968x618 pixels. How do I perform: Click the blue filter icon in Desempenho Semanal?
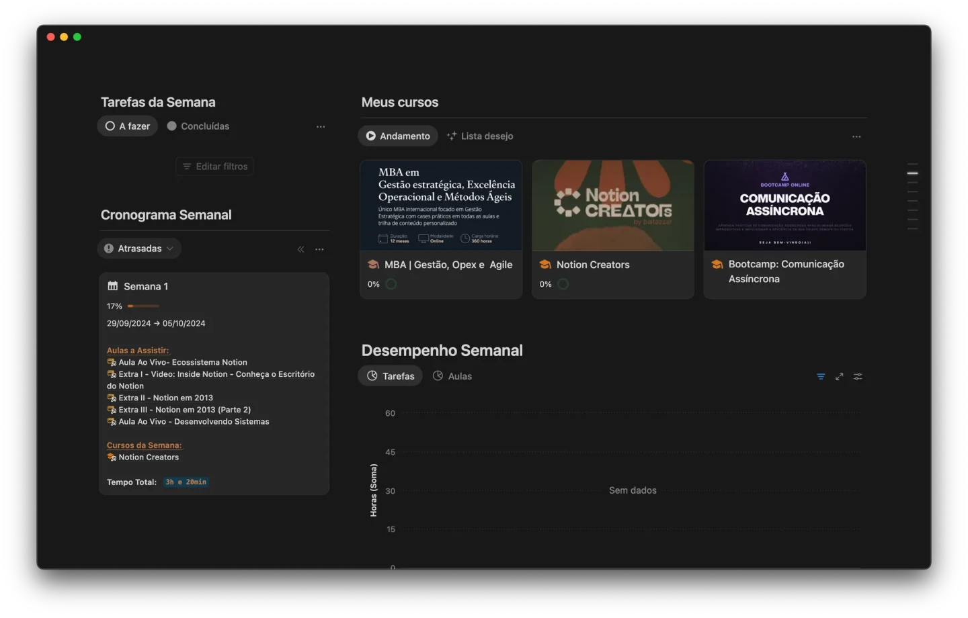click(x=821, y=377)
